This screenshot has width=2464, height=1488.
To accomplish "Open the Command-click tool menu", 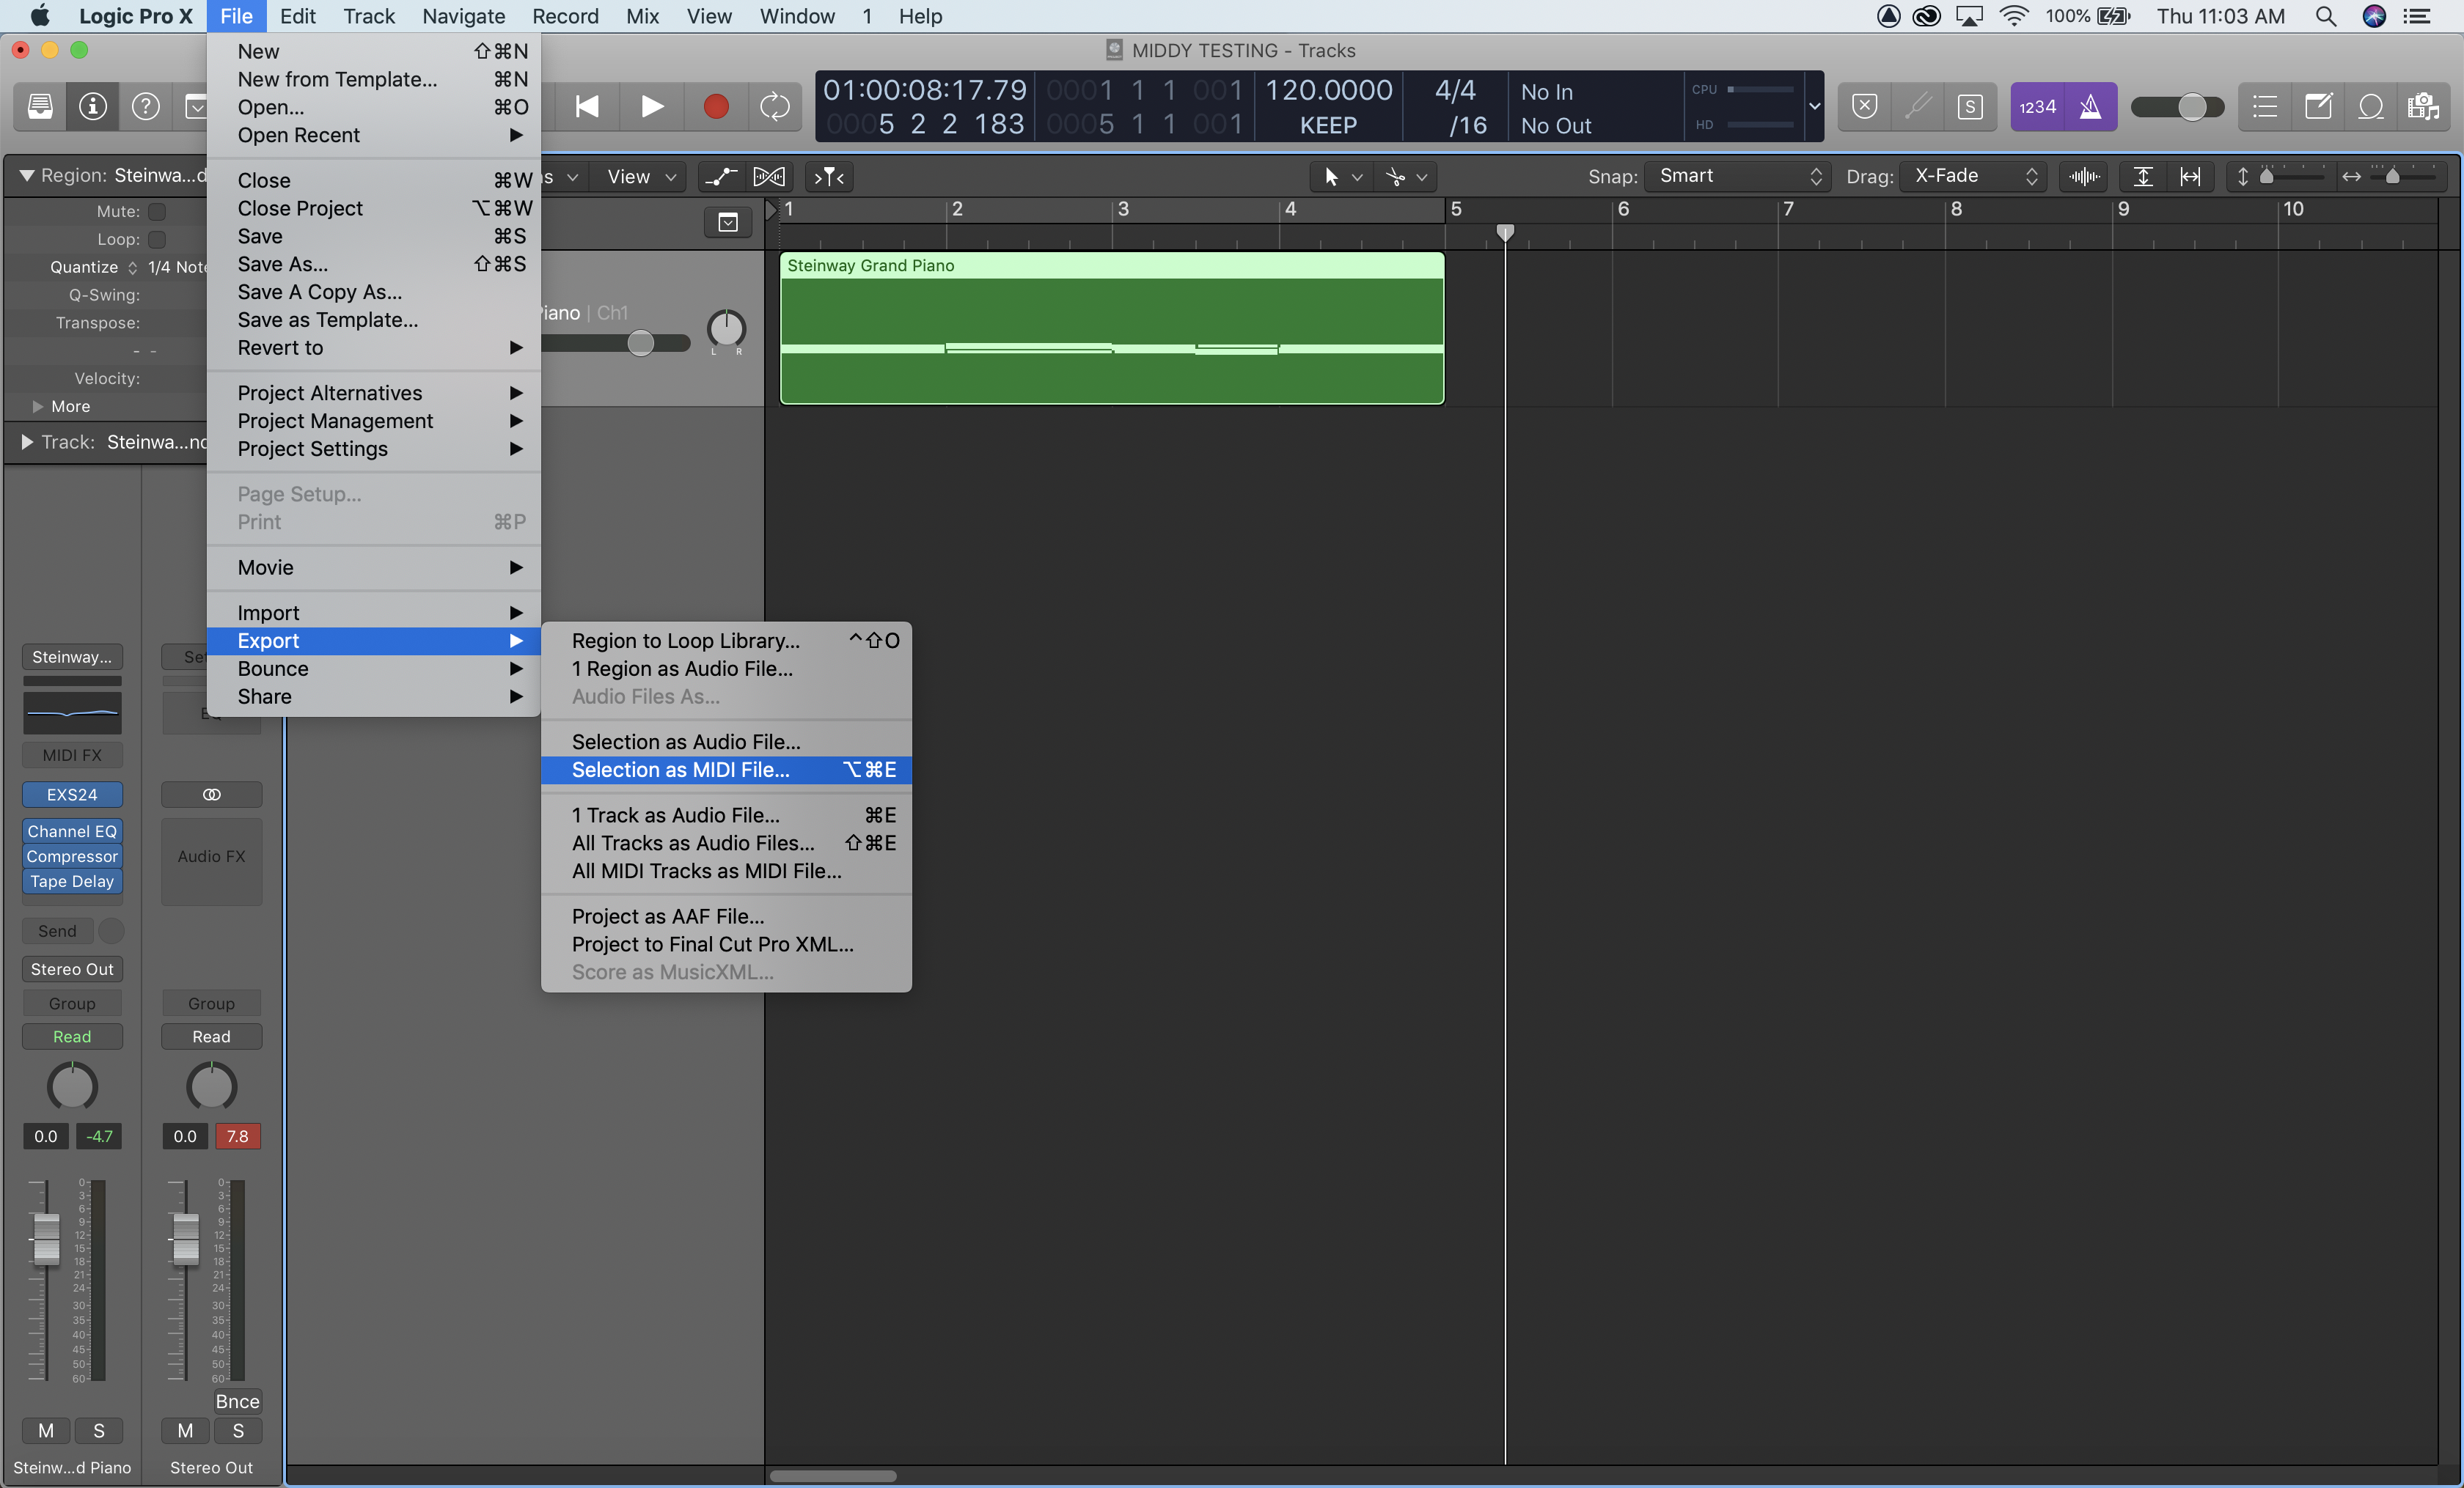I will click(x=1406, y=177).
